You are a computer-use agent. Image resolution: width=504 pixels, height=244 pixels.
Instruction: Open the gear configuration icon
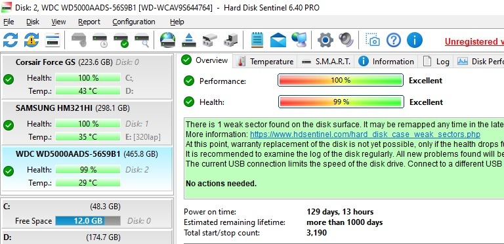point(325,41)
